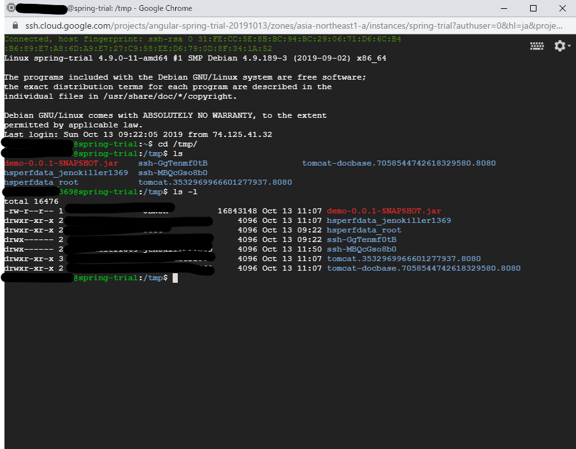Click hsperfdata_root in first ls output
Screen dimensions: 576x449
(41, 182)
